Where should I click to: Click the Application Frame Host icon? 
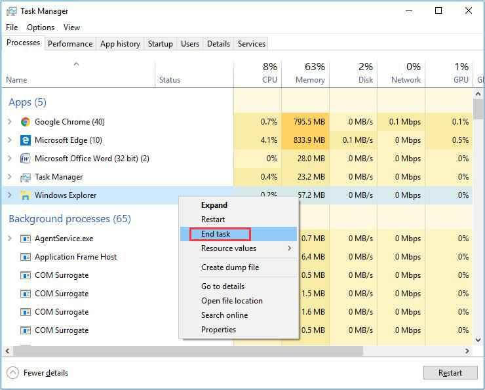(26, 257)
